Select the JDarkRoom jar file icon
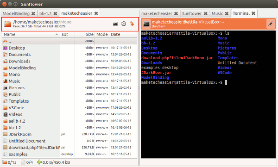Viewport: 278px width, 167px height. 5,134
